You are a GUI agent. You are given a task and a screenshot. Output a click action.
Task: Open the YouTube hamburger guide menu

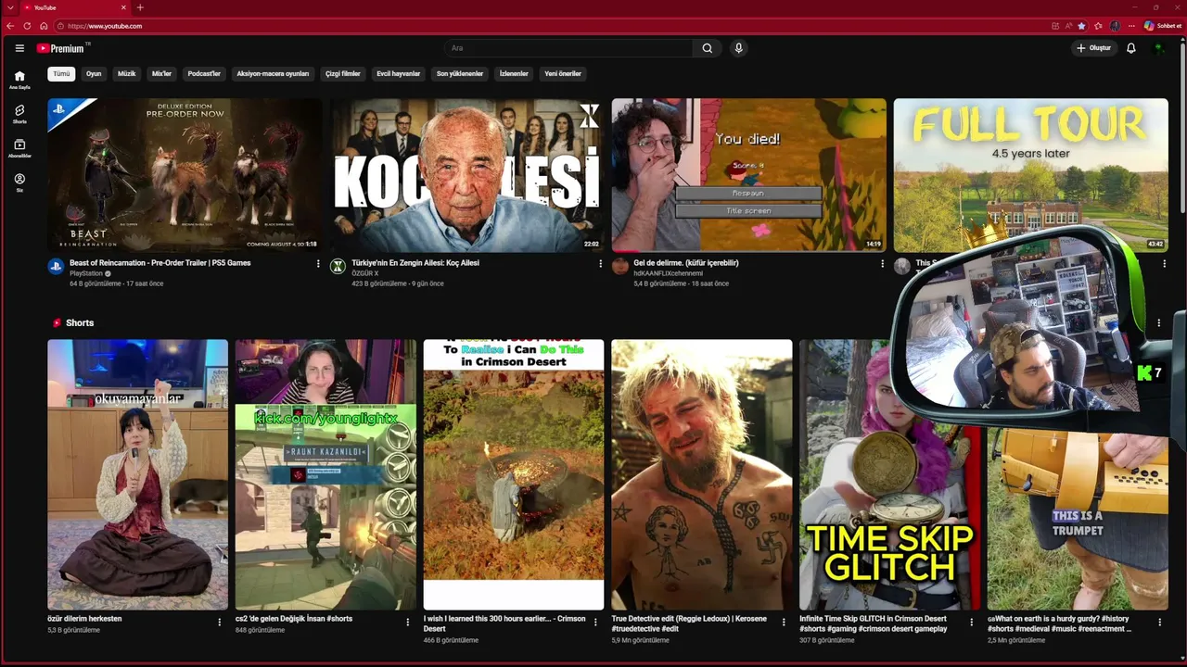(19, 48)
